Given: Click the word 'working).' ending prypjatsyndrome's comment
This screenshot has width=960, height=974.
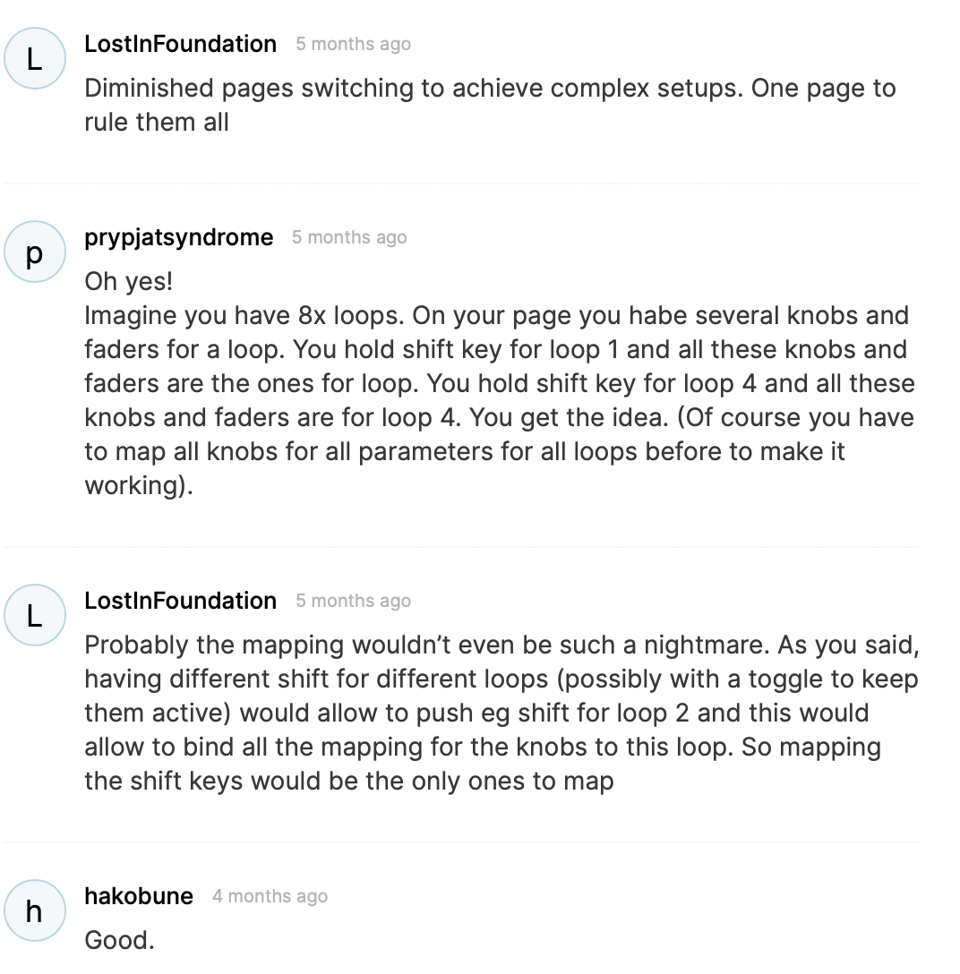Looking at the screenshot, I should (x=139, y=486).
